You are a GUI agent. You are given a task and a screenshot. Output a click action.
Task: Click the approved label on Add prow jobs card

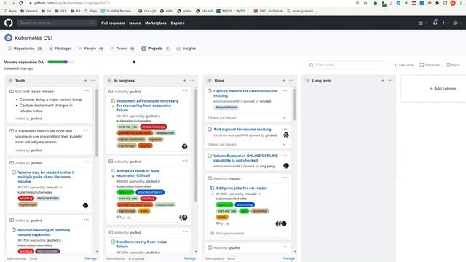pos(224,205)
